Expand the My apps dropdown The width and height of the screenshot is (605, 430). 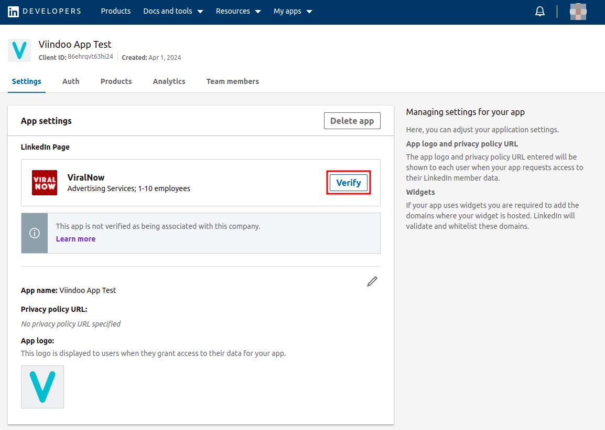pyautogui.click(x=293, y=11)
